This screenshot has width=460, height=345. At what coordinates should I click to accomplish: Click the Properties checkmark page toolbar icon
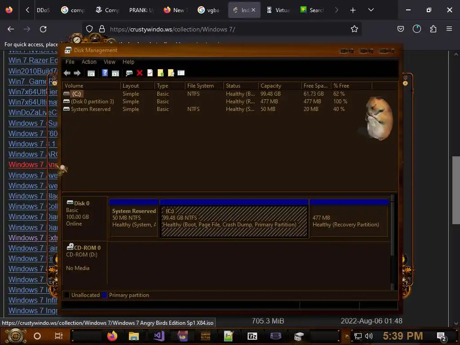(150, 73)
